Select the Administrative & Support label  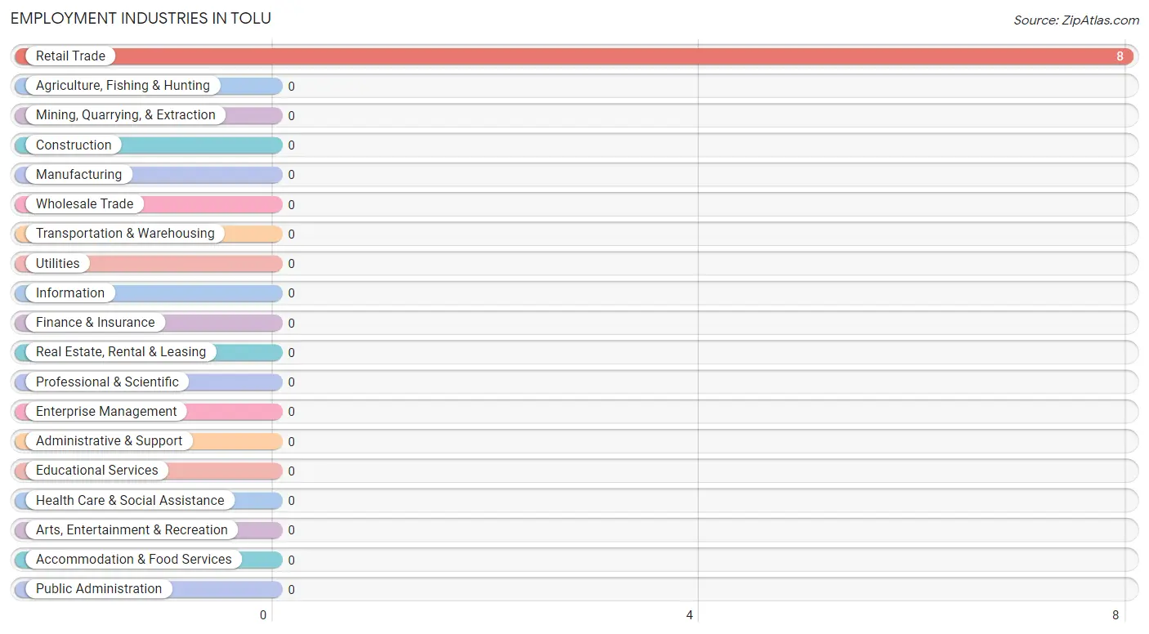[x=109, y=441]
